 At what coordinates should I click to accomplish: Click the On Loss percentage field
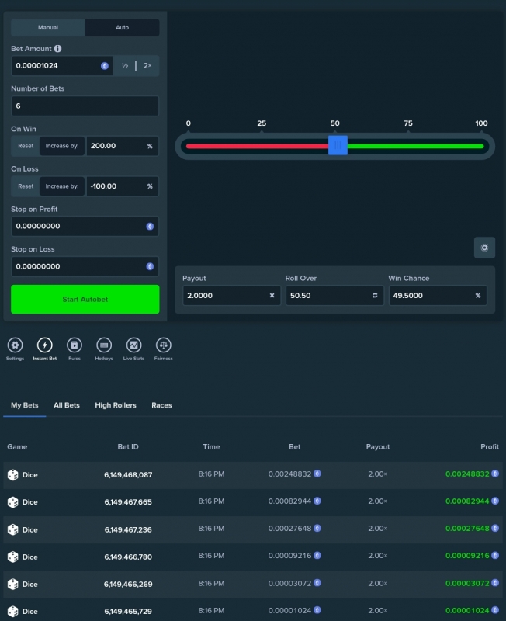click(123, 186)
